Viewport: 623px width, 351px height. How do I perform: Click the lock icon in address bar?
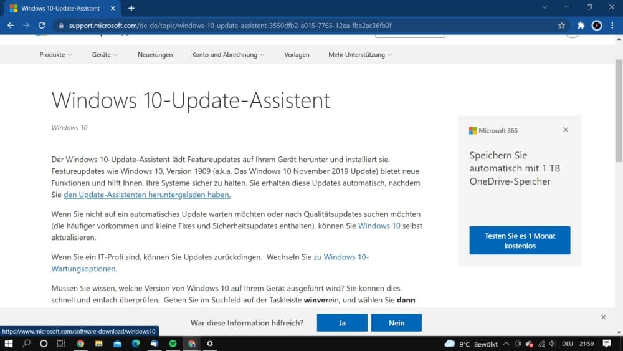click(x=61, y=26)
